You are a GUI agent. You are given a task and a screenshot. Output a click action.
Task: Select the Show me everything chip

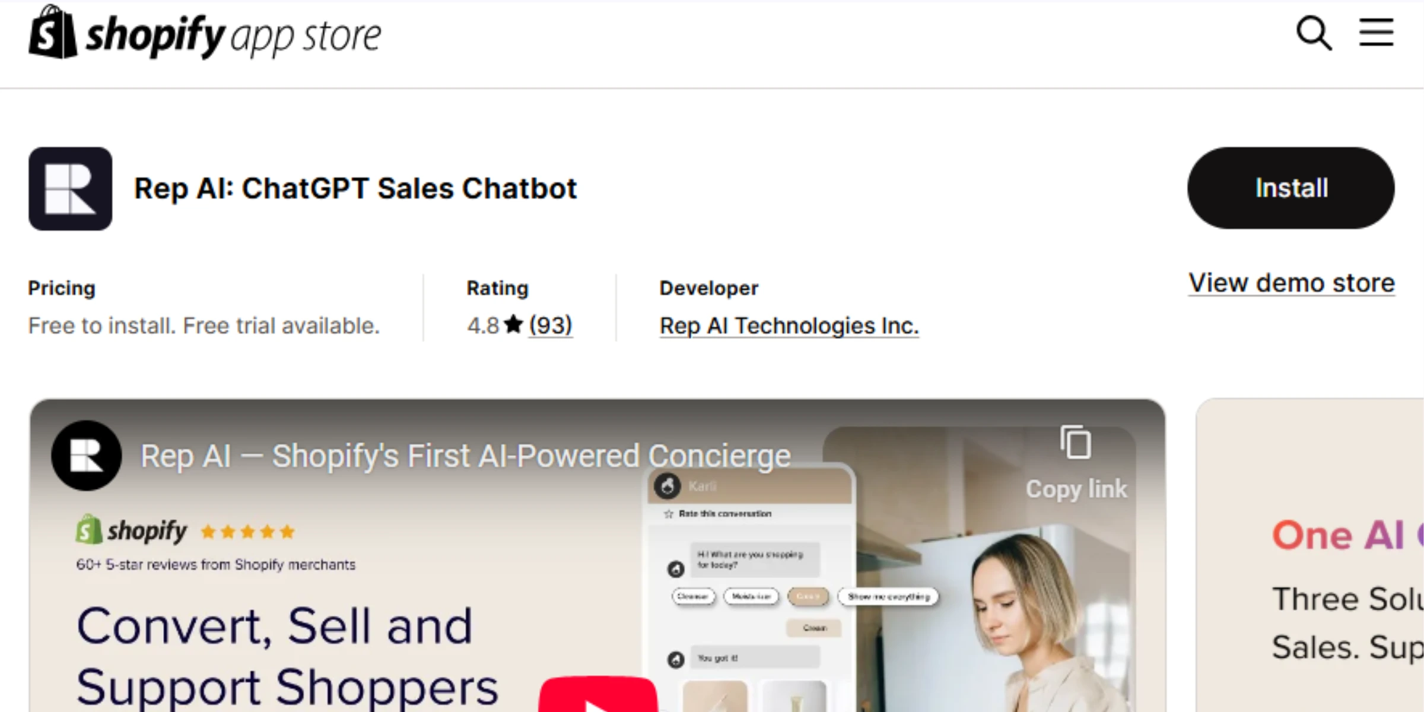click(889, 597)
